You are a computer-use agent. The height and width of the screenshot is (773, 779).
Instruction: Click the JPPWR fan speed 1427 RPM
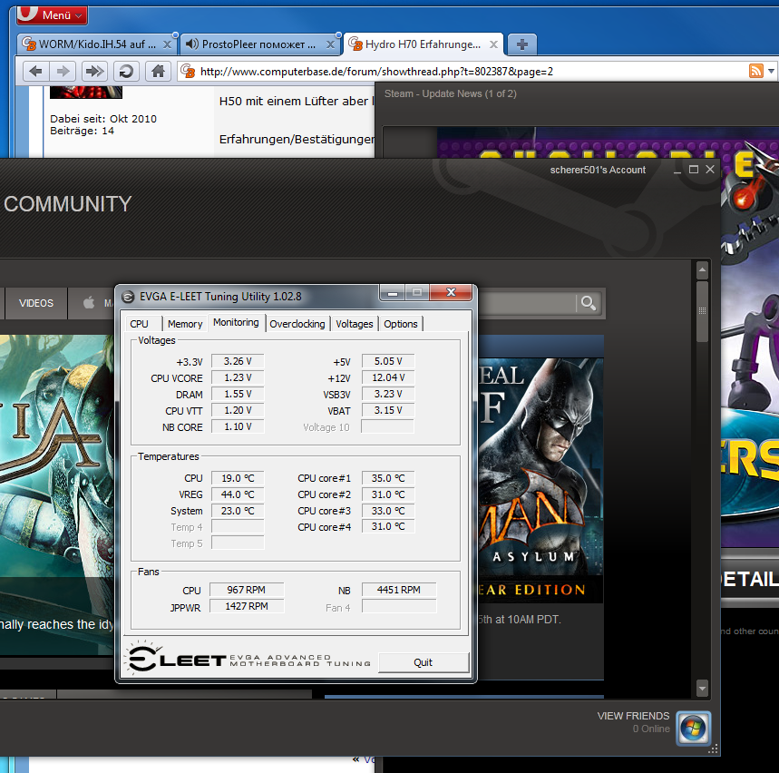tap(247, 606)
